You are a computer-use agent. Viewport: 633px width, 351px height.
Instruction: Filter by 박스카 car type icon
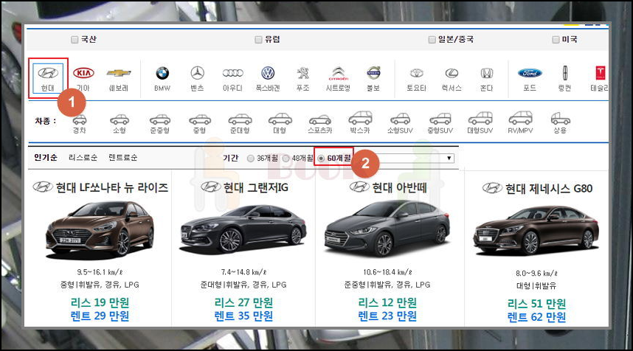pyautogui.click(x=360, y=118)
